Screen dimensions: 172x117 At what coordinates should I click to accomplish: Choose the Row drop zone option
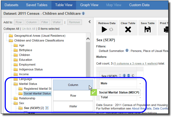[73, 96]
